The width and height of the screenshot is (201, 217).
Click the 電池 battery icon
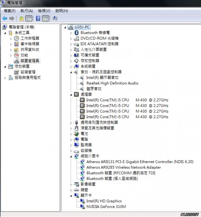(x=77, y=134)
